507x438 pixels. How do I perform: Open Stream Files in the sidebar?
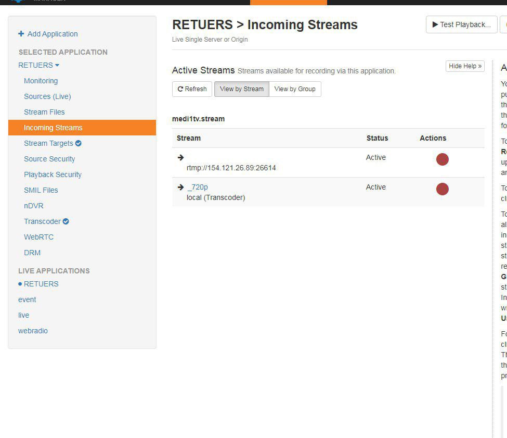44,112
